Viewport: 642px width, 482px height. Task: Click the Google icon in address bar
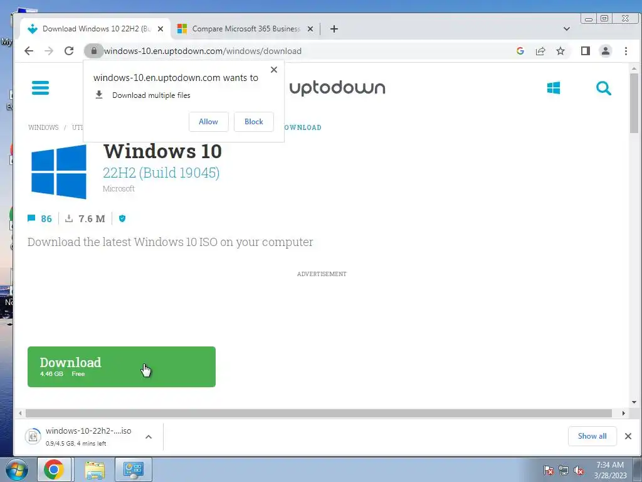pos(520,51)
